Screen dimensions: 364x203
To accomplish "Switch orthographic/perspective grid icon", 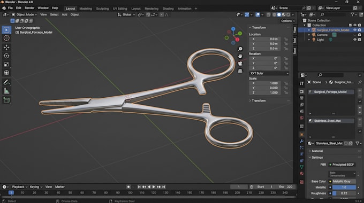I will (240, 71).
